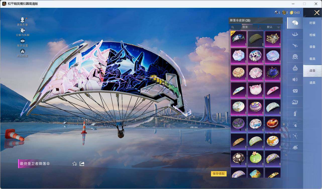The height and width of the screenshot is (189, 322).
Task: Switch to the 时装 tab
Action: click(x=312, y=23)
